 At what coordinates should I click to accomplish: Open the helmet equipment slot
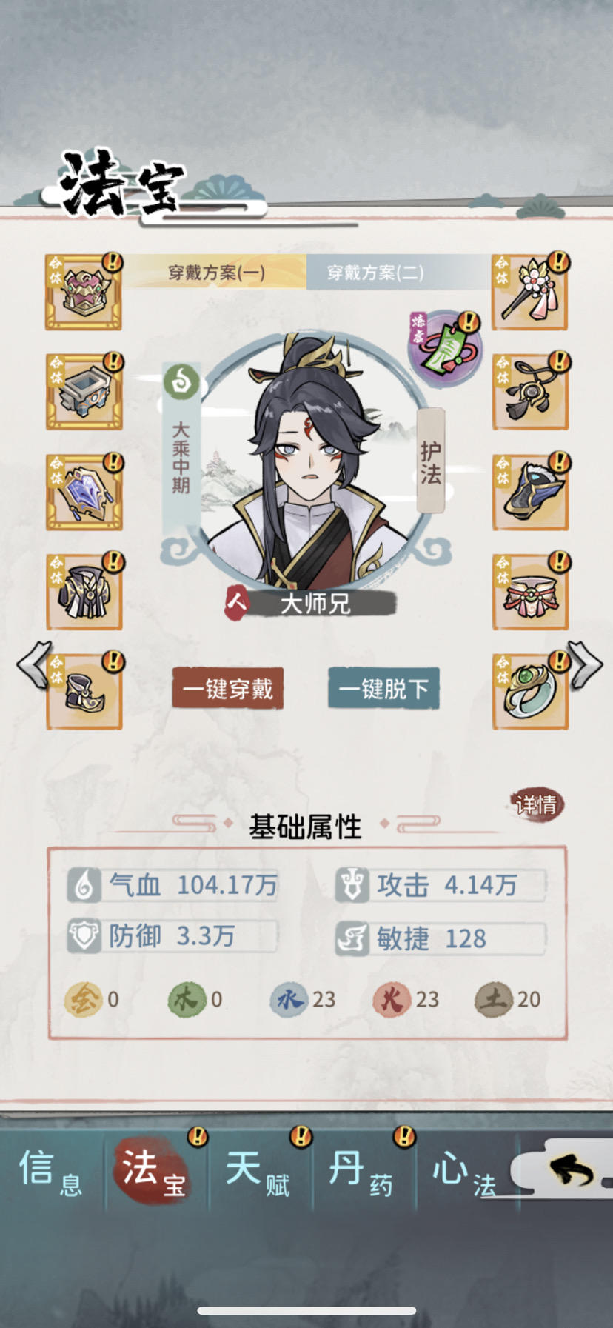click(84, 293)
